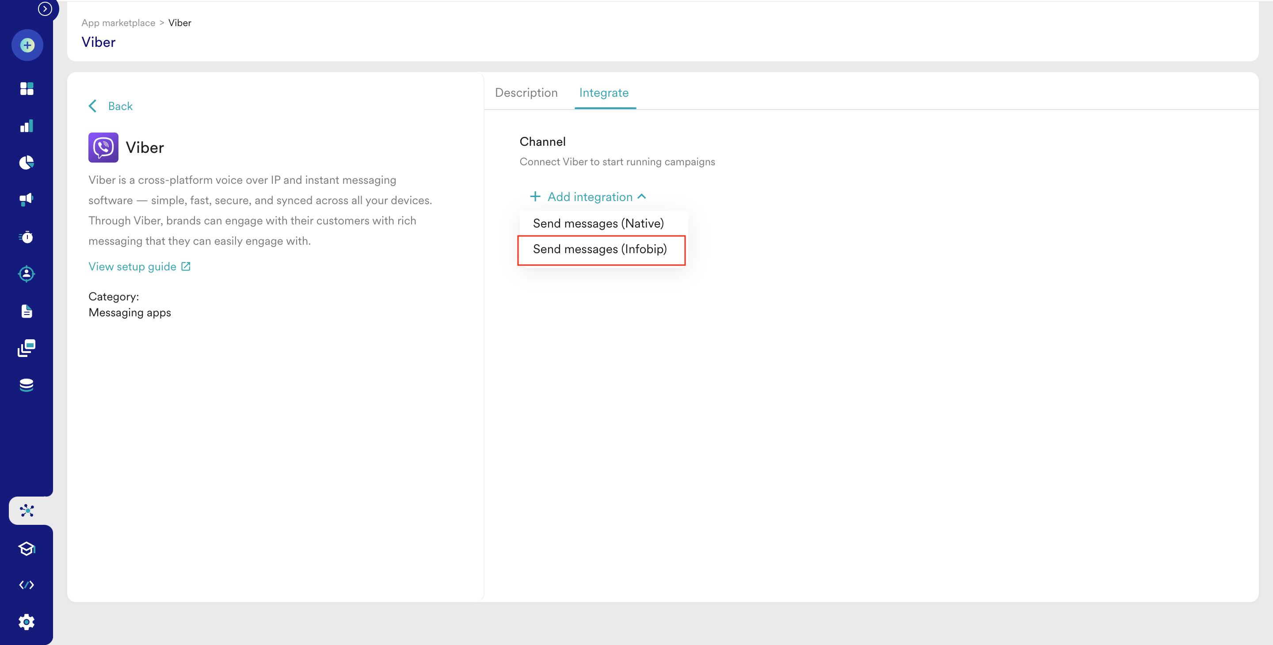Image resolution: width=1273 pixels, height=645 pixels.
Task: Open the View setup guide link
Action: (x=133, y=267)
